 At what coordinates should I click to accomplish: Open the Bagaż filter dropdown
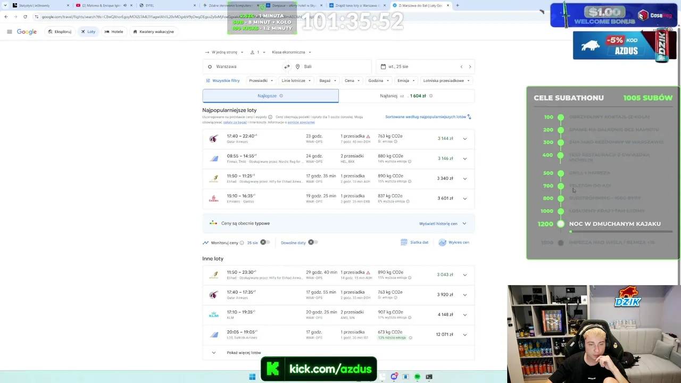tap(328, 81)
